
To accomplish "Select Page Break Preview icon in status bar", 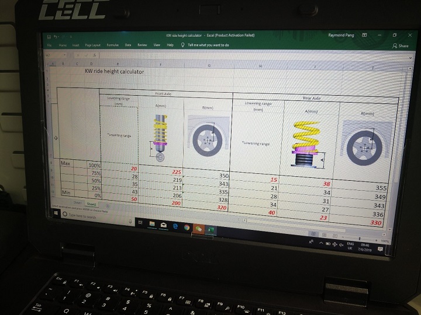I will (x=335, y=236).
